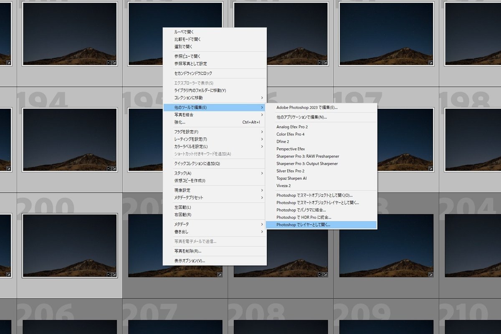Viewport: 501px width, 334px height.
Task: Open 表示オプション(V)... menu item
Action: (x=215, y=261)
